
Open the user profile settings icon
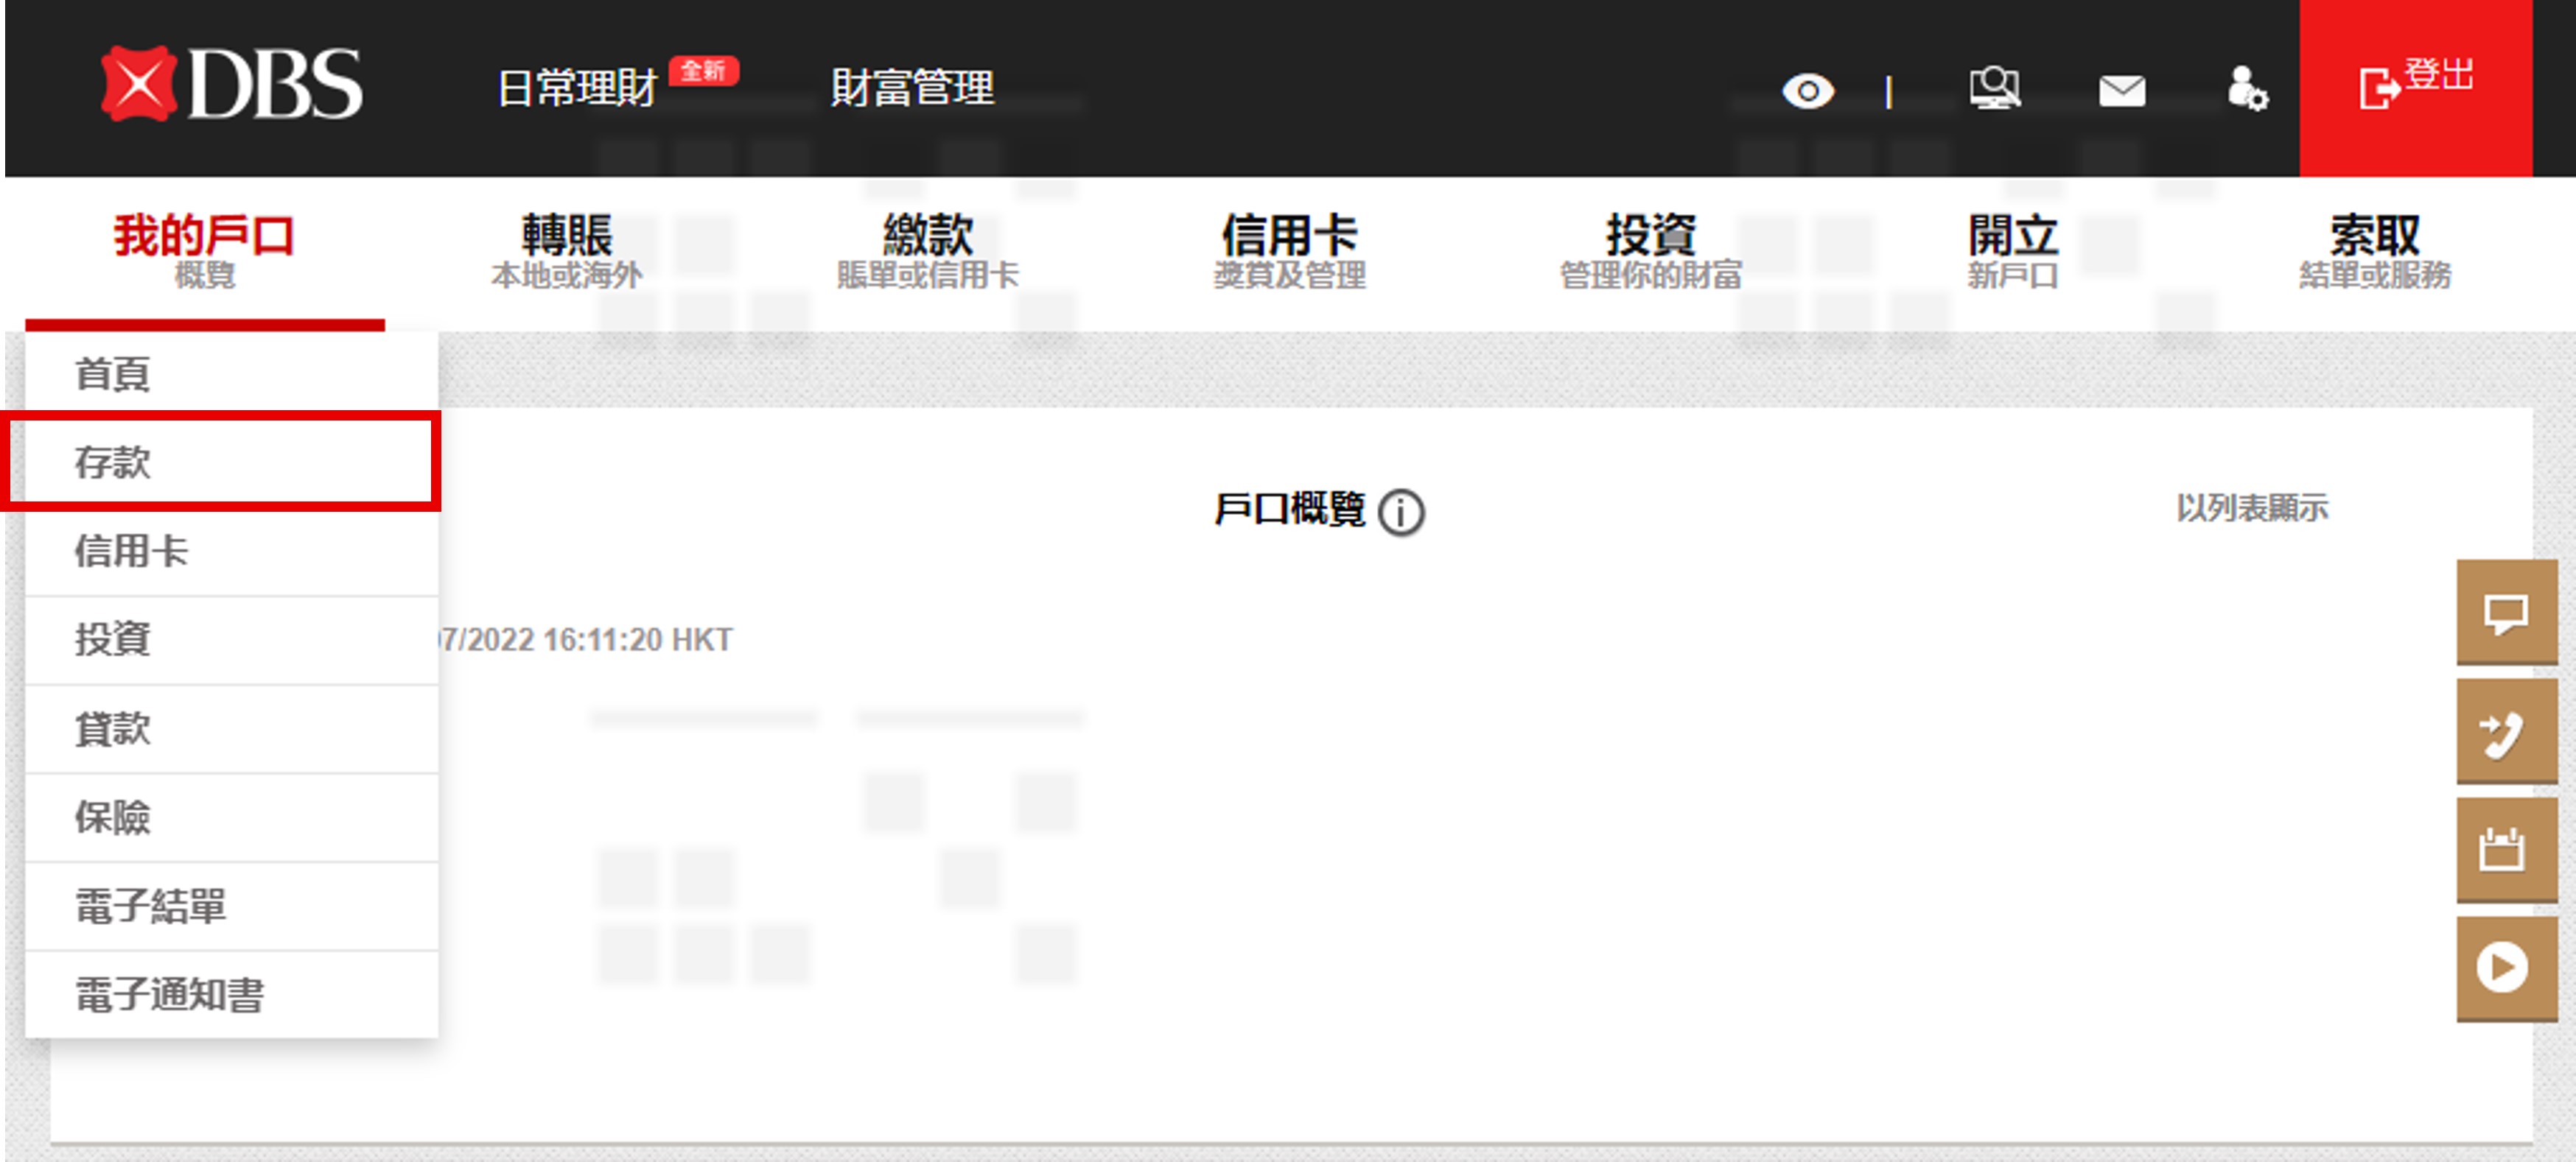coord(2247,89)
